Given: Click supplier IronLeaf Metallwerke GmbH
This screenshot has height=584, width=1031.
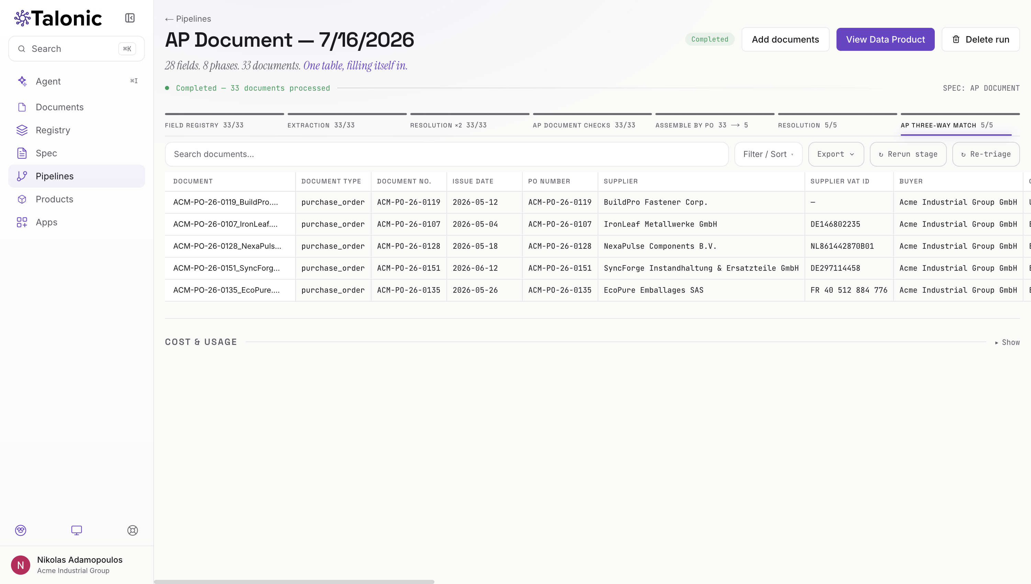Looking at the screenshot, I should (660, 224).
